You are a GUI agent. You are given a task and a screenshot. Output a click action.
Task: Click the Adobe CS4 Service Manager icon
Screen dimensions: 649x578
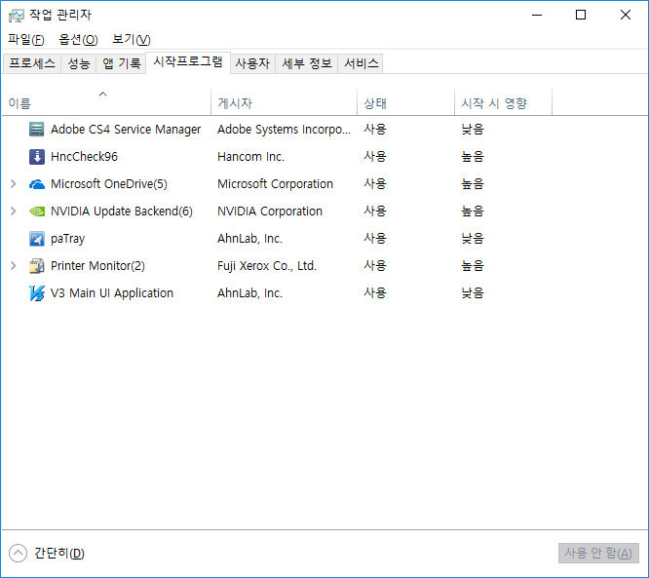36,130
